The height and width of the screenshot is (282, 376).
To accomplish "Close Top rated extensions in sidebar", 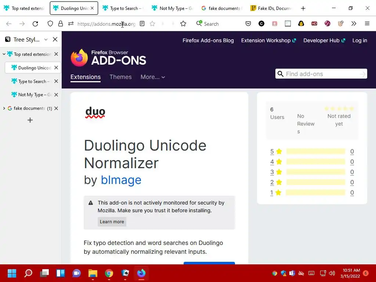I will pyautogui.click(x=56, y=54).
